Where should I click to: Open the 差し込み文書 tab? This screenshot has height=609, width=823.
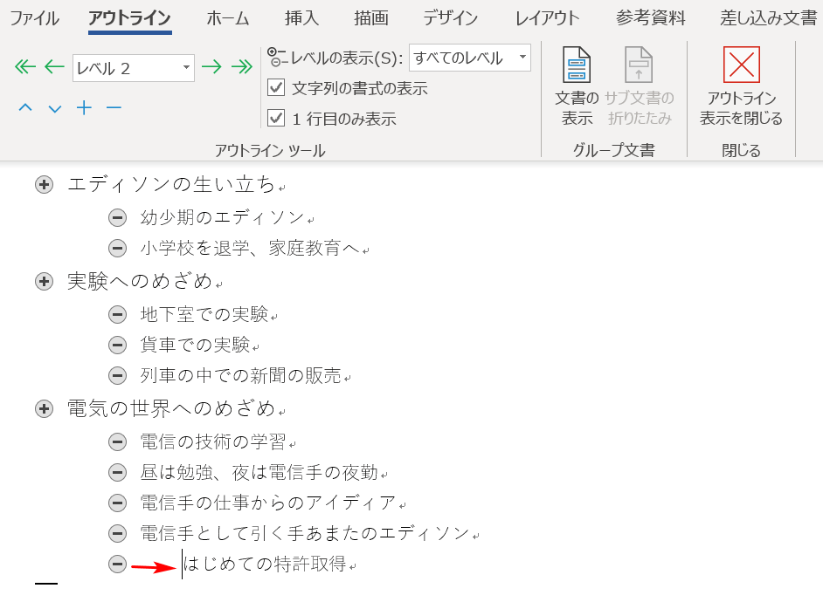[x=769, y=18]
